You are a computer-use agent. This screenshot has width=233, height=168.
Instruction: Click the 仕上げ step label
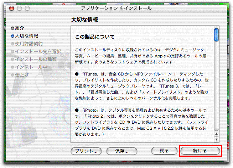(x=22, y=75)
